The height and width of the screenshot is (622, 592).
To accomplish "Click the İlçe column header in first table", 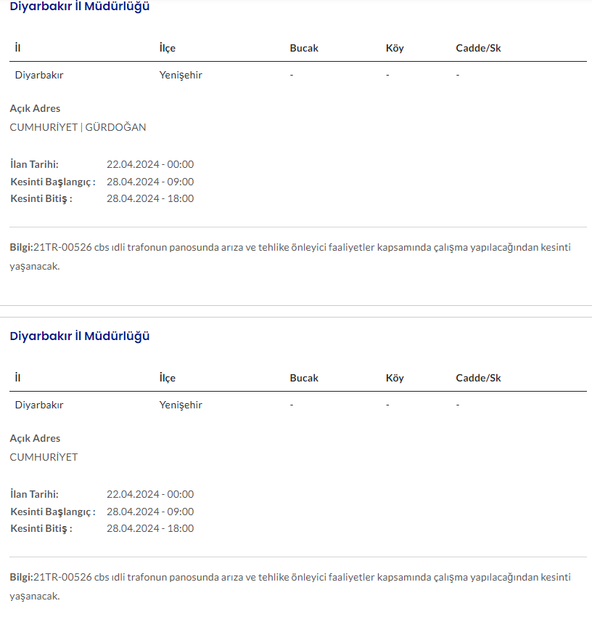I will tap(167, 48).
